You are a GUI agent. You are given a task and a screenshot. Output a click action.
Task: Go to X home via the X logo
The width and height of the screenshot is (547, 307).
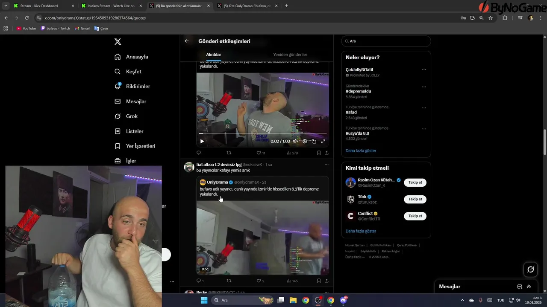click(118, 41)
